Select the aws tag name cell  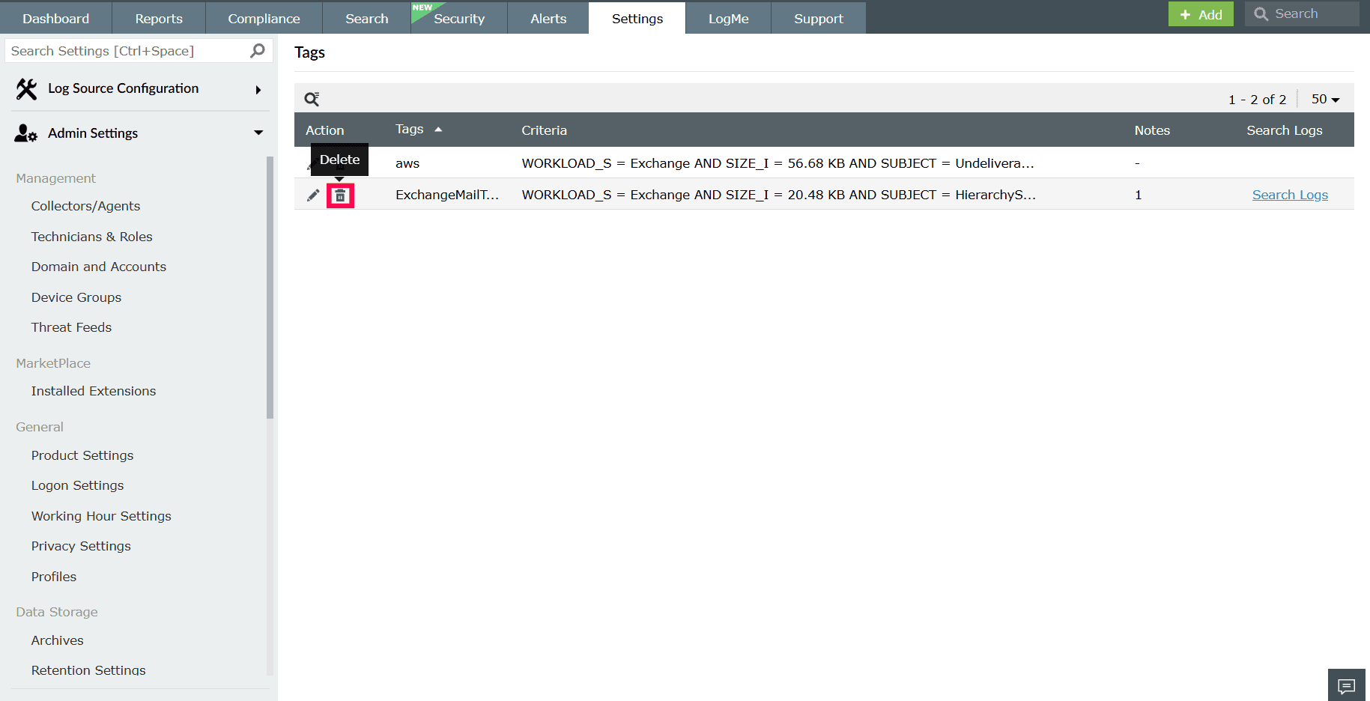(407, 163)
